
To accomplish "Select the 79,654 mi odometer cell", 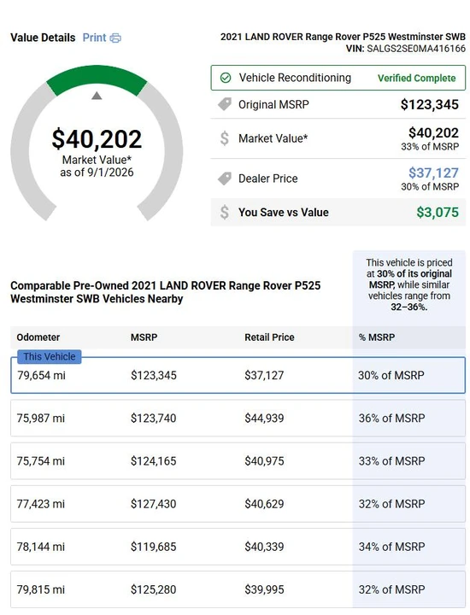I will pos(41,375).
